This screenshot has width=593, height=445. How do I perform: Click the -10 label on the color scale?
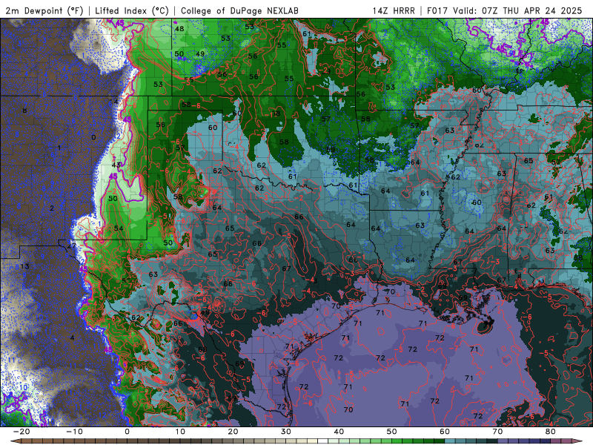[74, 432]
